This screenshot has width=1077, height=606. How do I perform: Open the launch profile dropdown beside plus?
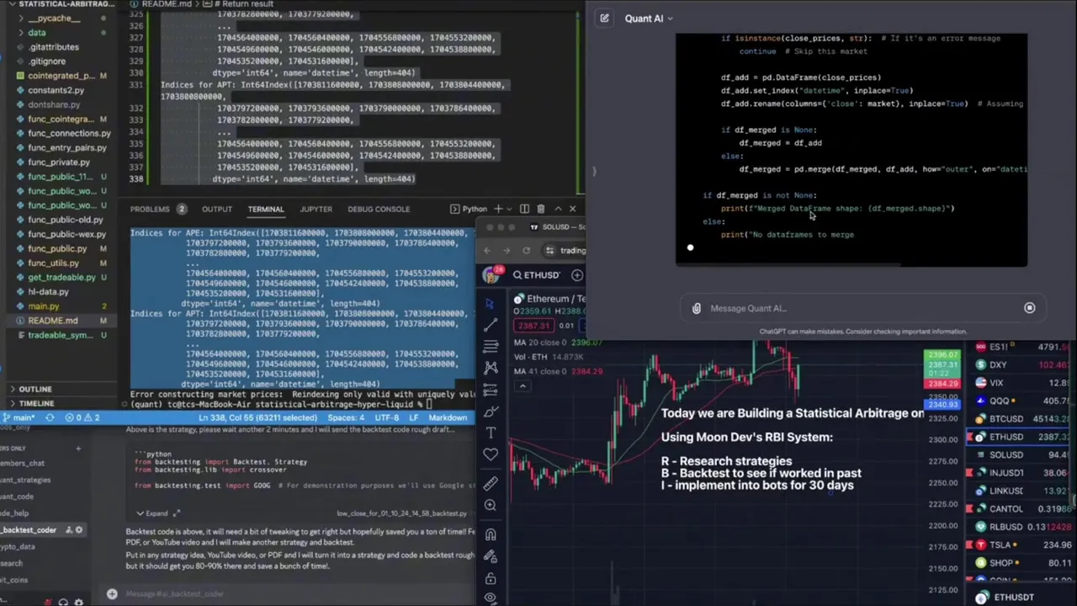508,209
